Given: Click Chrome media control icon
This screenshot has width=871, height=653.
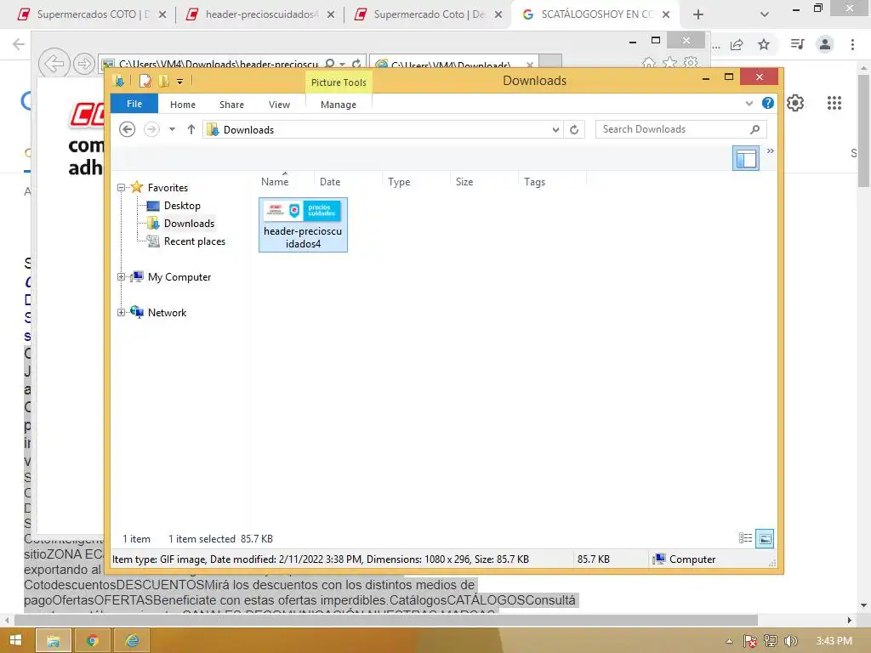Looking at the screenshot, I should click(797, 44).
